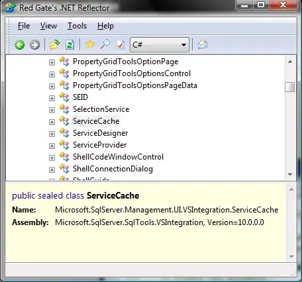Expand the ShellConnectionDialog node

coord(52,169)
